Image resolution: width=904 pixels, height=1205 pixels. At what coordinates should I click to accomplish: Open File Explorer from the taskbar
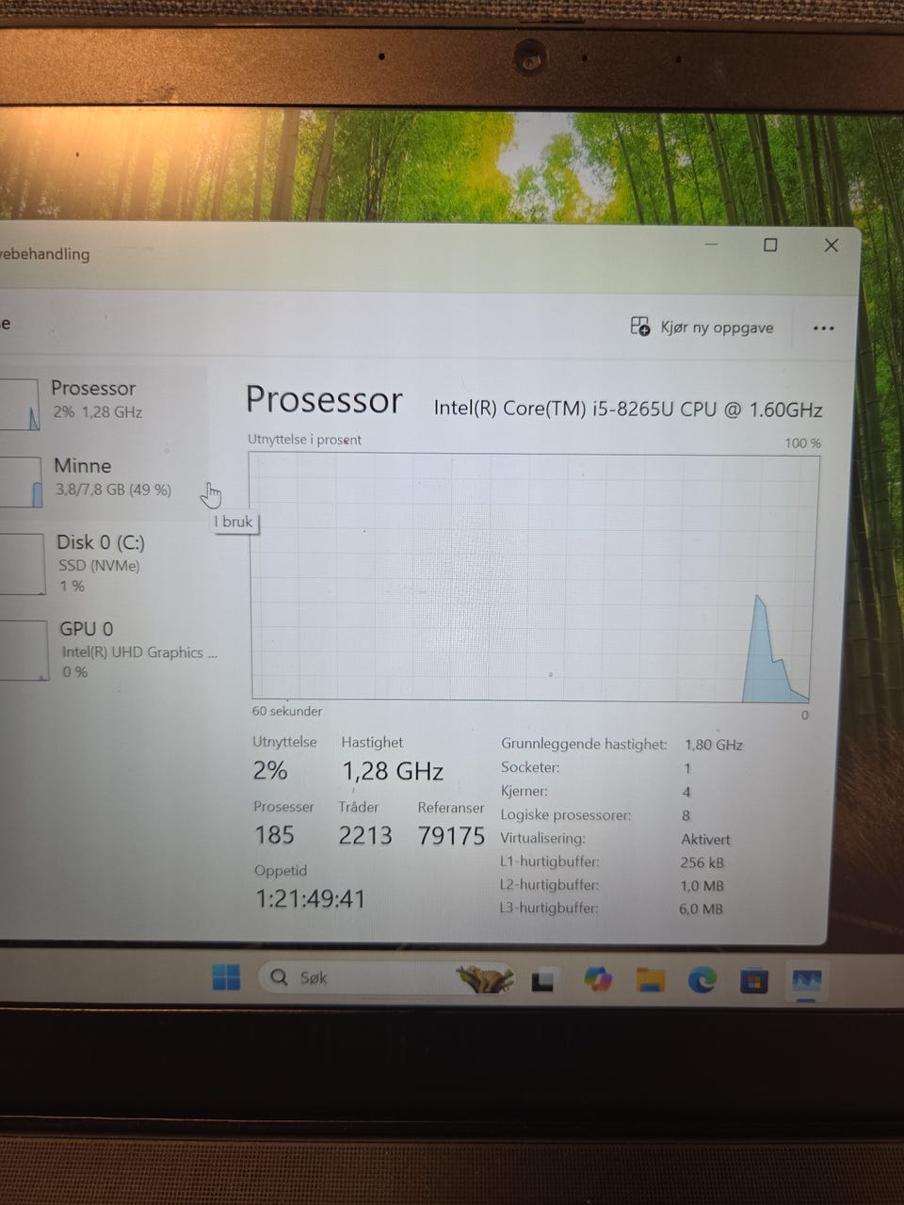[650, 980]
